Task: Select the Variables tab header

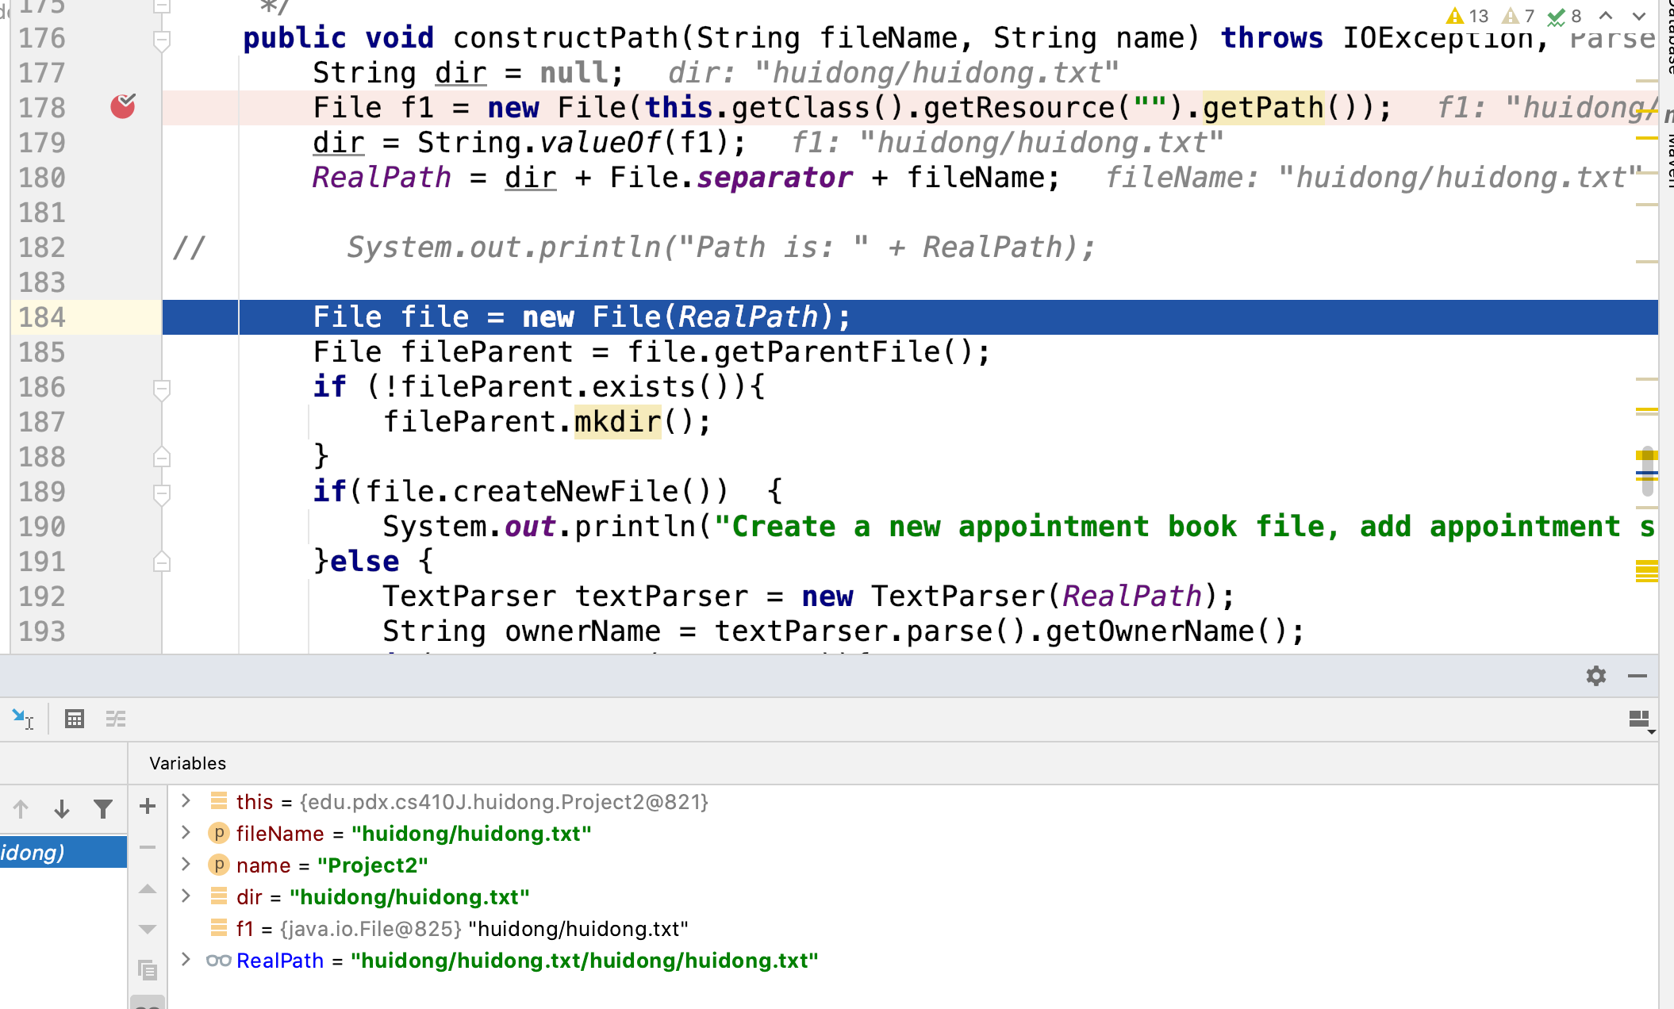Action: [187, 763]
